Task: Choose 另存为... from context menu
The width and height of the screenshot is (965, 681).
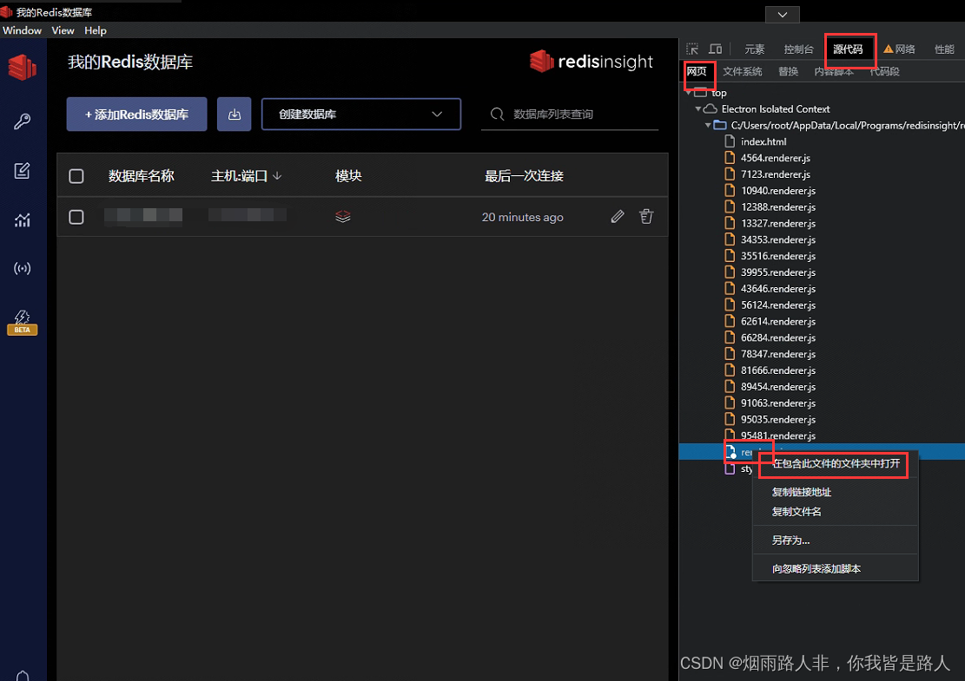Action: click(x=835, y=540)
